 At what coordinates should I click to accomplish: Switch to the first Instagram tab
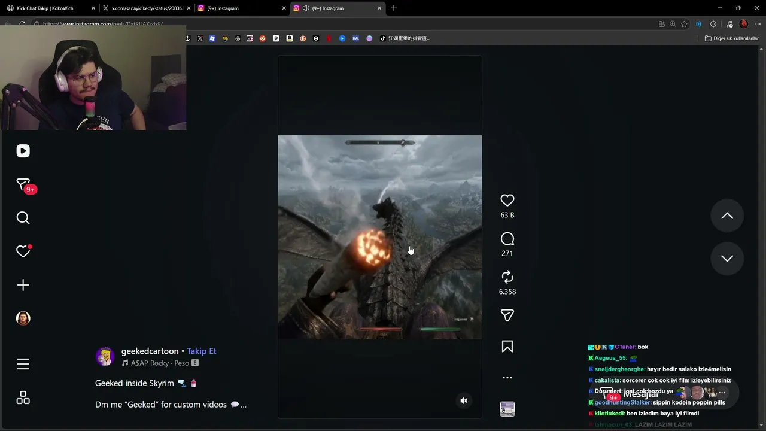[x=242, y=8]
